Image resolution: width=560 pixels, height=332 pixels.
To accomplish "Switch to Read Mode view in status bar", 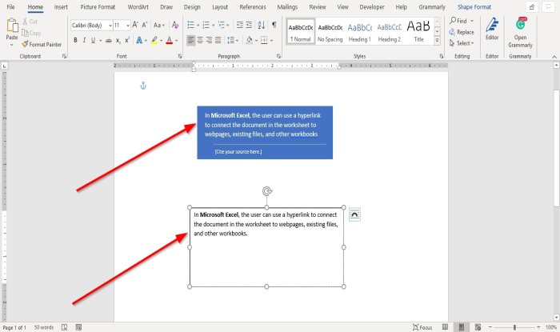I will click(445, 327).
